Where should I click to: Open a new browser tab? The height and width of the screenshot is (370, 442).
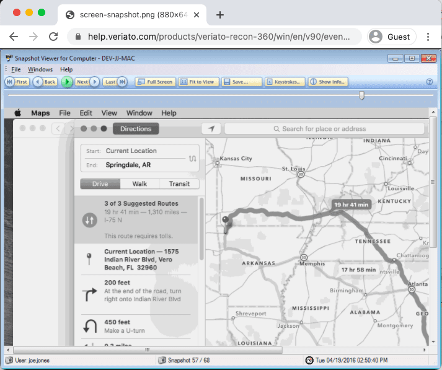(220, 15)
